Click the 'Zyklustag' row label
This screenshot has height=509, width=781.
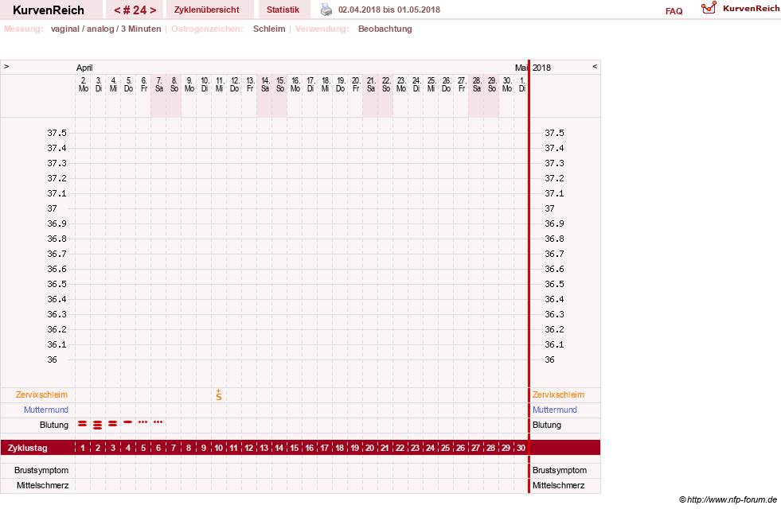coord(28,448)
